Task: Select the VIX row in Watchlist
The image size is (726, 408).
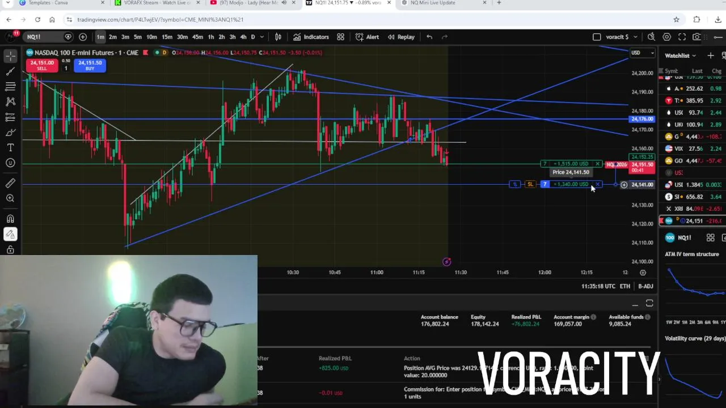Action: coord(693,148)
